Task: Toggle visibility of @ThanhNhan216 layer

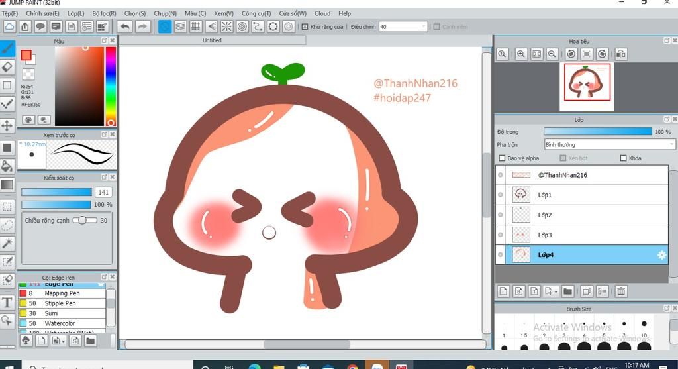Action: [501, 175]
